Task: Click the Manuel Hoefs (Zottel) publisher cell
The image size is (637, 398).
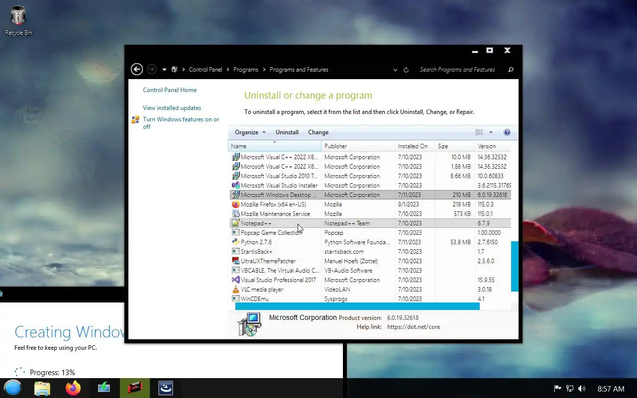Action: pos(351,261)
